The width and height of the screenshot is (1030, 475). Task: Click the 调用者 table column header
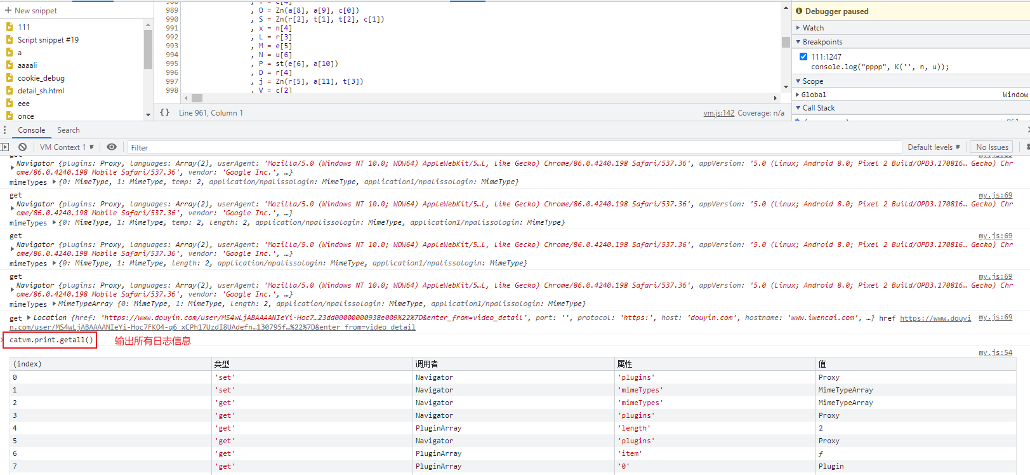coord(513,364)
